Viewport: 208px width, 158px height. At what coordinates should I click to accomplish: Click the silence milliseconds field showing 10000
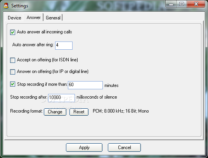coord(61,98)
